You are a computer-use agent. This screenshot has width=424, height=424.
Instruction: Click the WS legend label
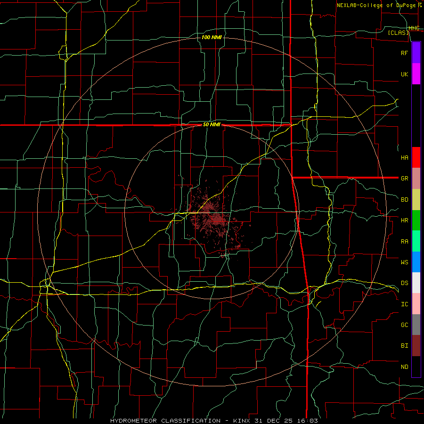(x=404, y=262)
